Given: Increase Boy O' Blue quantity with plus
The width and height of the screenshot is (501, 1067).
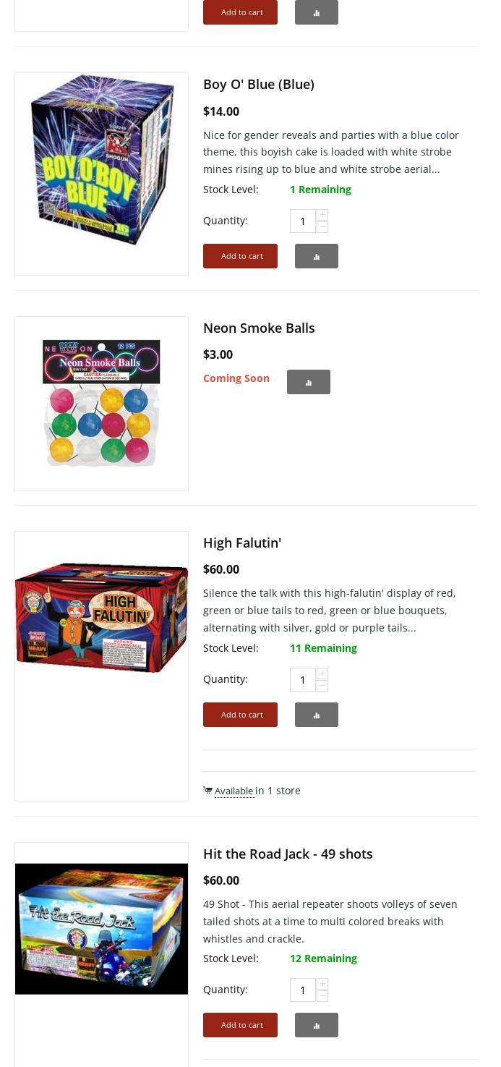Looking at the screenshot, I should tap(322, 215).
